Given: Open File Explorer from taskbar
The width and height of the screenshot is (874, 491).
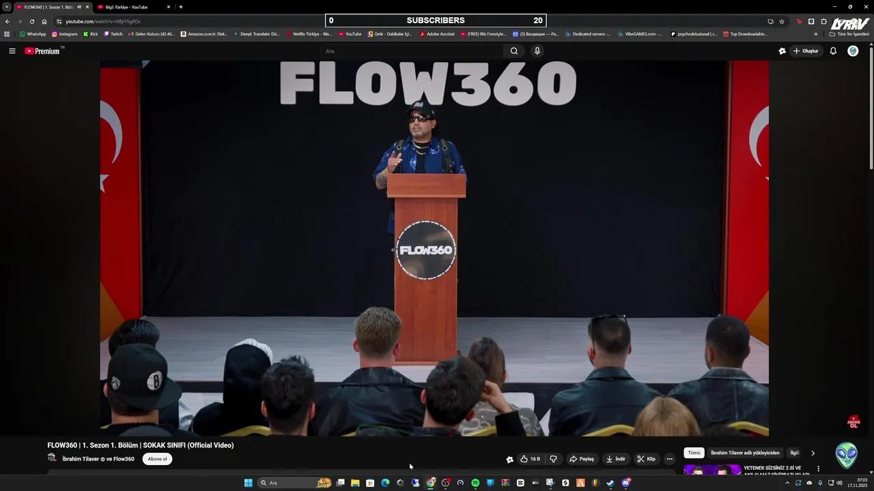Looking at the screenshot, I should [355, 483].
